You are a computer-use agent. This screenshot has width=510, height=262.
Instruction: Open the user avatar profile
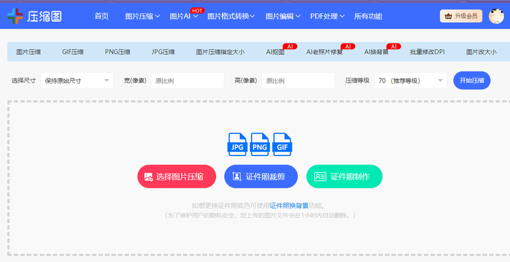pos(496,16)
